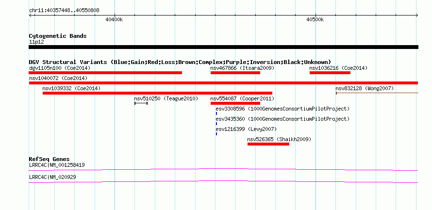Click the chr11:40357448..40550808 coordinates text
This screenshot has height=210, width=432.
click(64, 11)
